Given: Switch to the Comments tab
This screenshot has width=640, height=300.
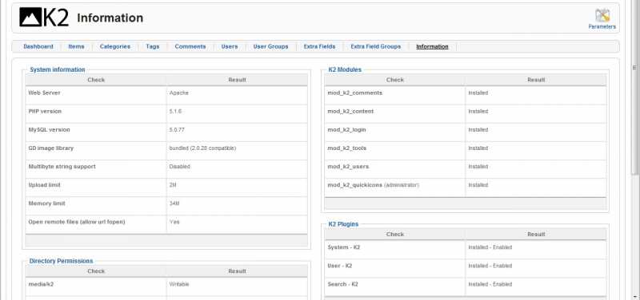Looking at the screenshot, I should tap(190, 46).
